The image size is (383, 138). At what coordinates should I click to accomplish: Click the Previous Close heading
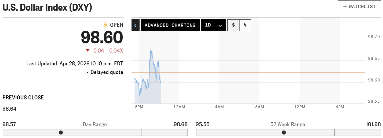tap(23, 98)
